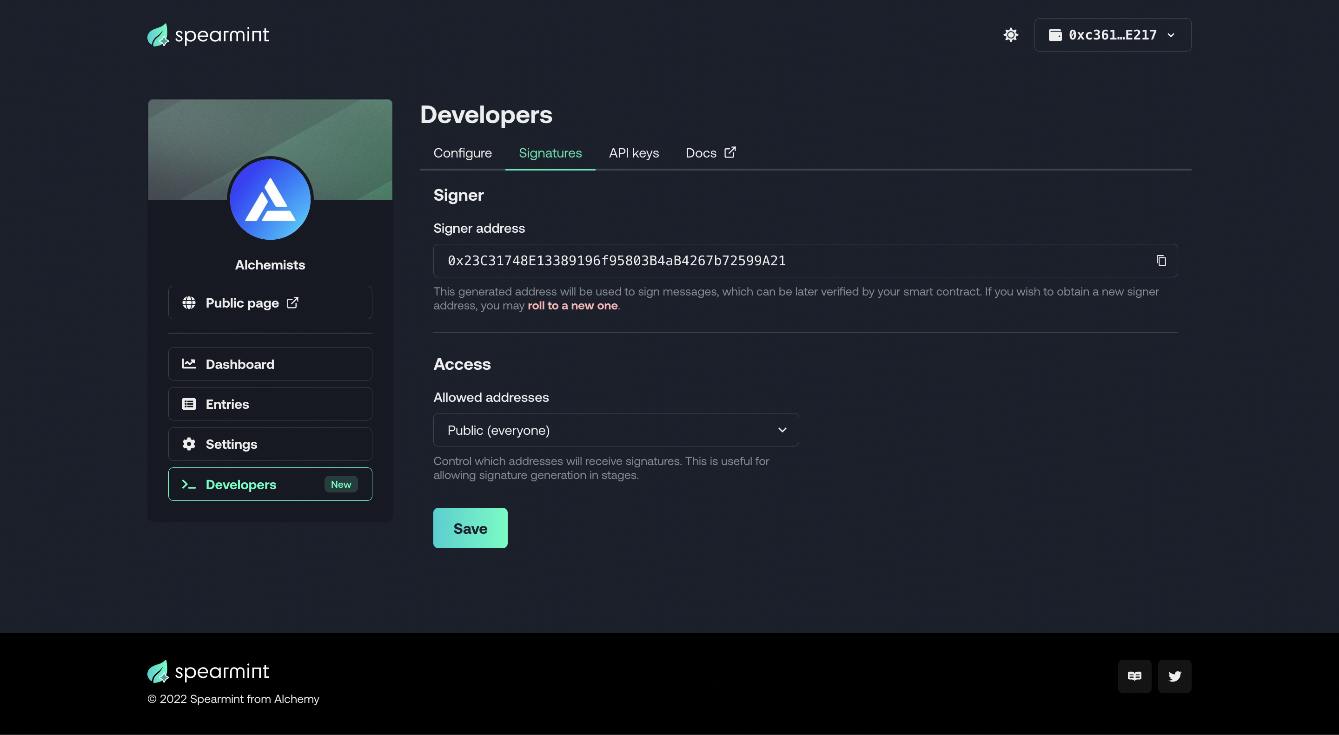The image size is (1339, 735).
Task: Open the docs book icon in footer
Action: coord(1134,676)
